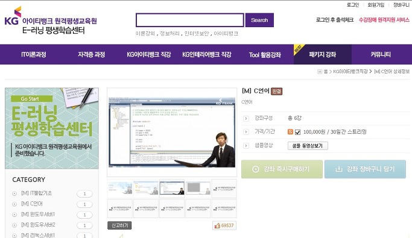Click the E-러닝 평생학습센터 Go Start banner

(52, 128)
